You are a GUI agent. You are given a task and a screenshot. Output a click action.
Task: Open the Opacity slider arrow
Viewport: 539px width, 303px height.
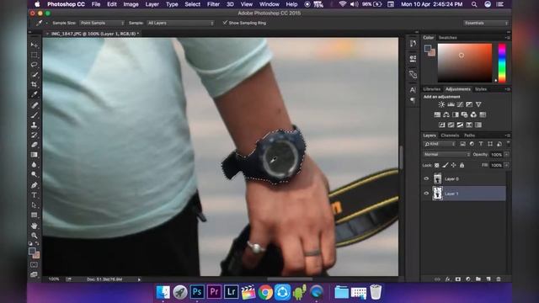click(507, 155)
